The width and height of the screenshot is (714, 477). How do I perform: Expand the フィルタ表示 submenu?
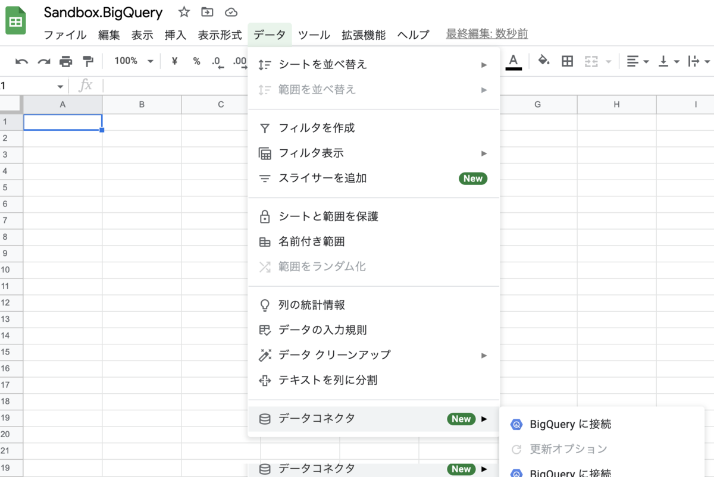(374, 153)
